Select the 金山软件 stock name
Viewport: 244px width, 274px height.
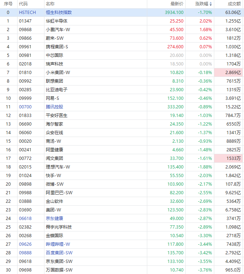pos(54,201)
